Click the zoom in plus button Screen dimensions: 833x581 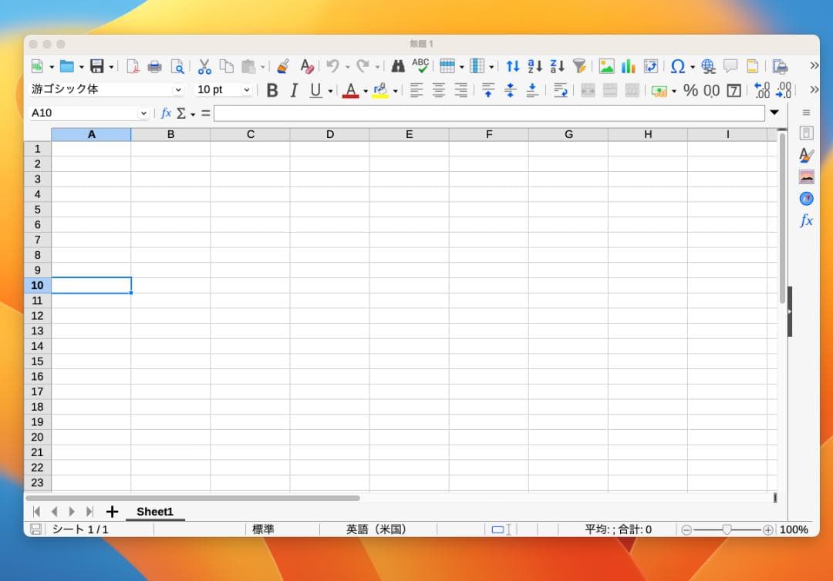767,530
